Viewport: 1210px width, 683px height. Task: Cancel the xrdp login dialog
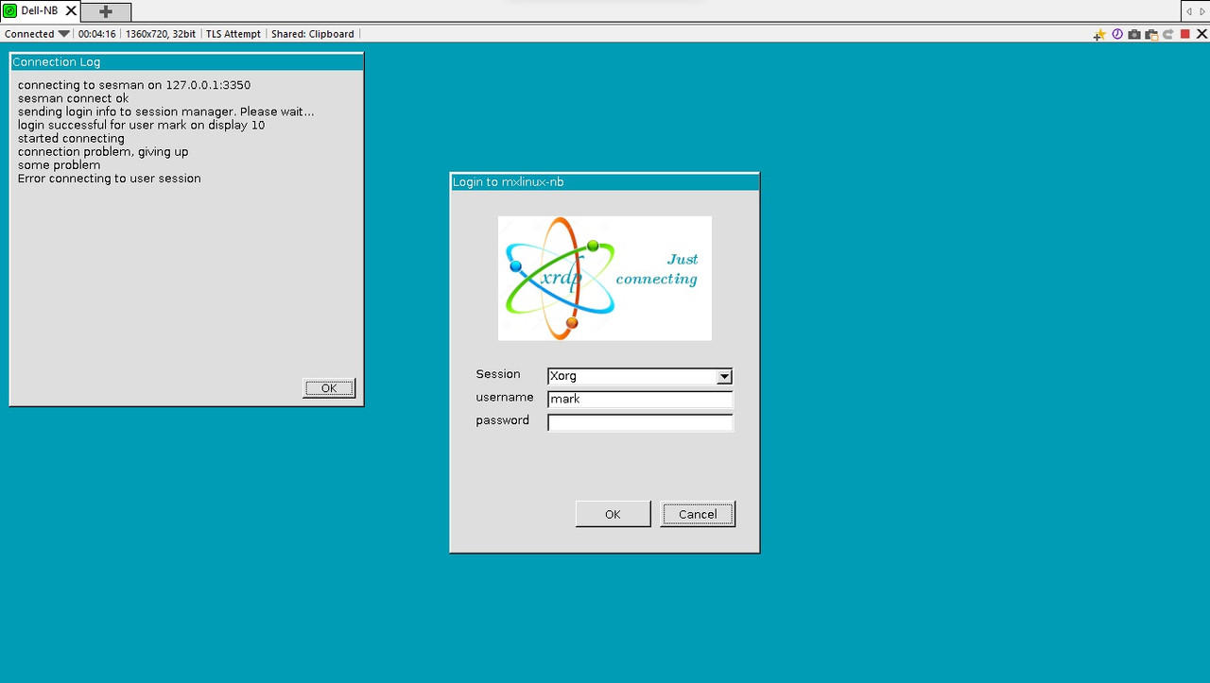tap(698, 514)
